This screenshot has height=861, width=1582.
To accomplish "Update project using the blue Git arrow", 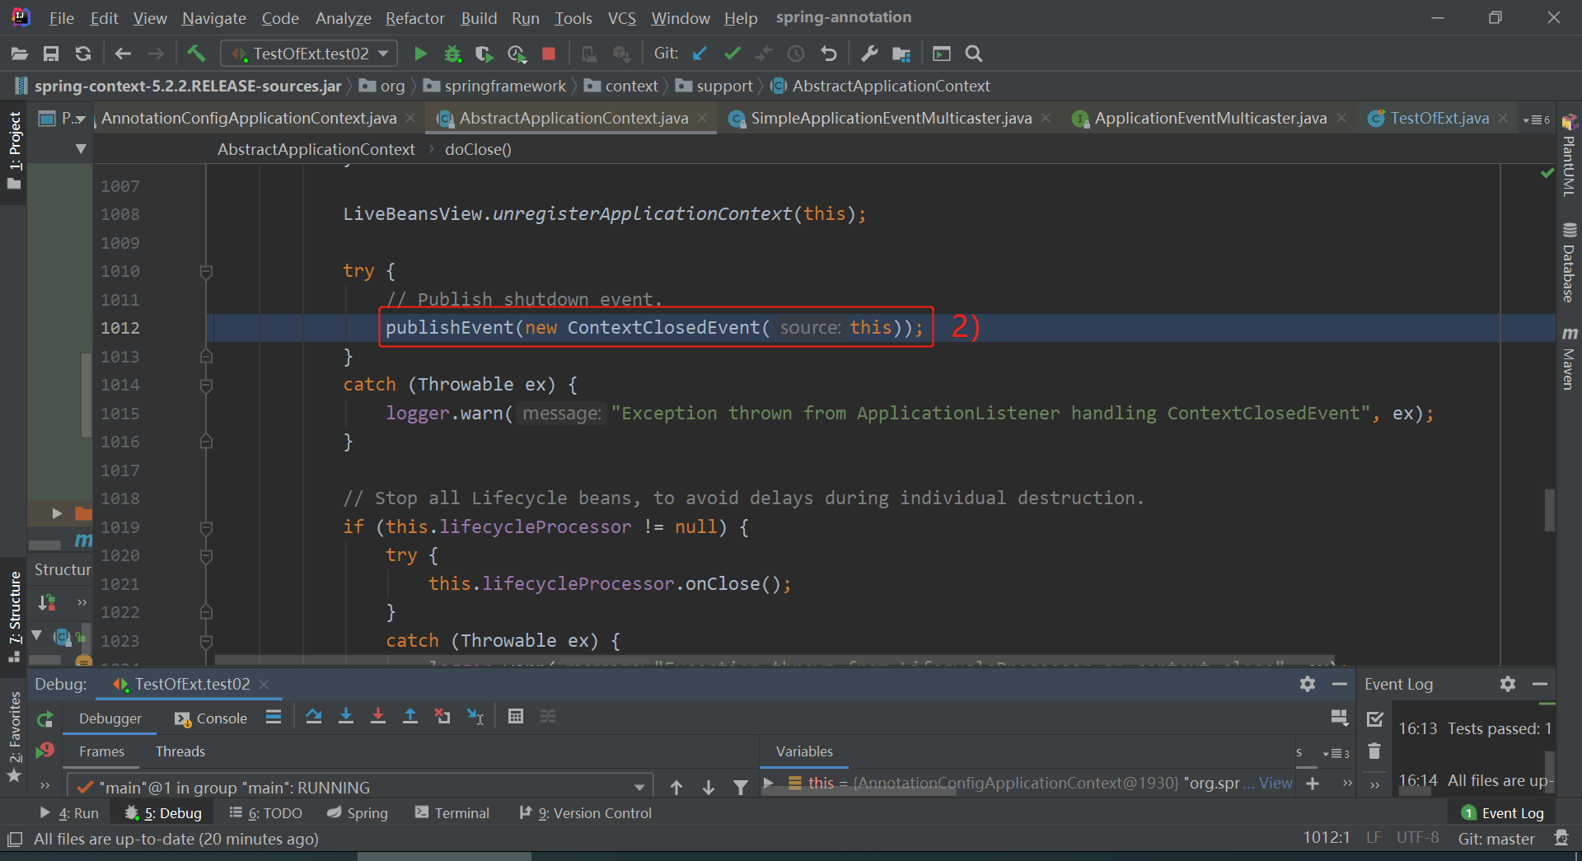I will (700, 54).
